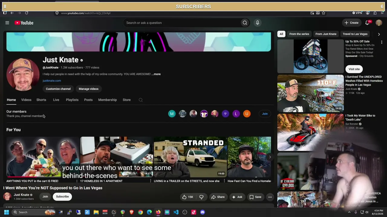Click Customize channel button
Screen dimensions: 387x217
click(x=58, y=89)
